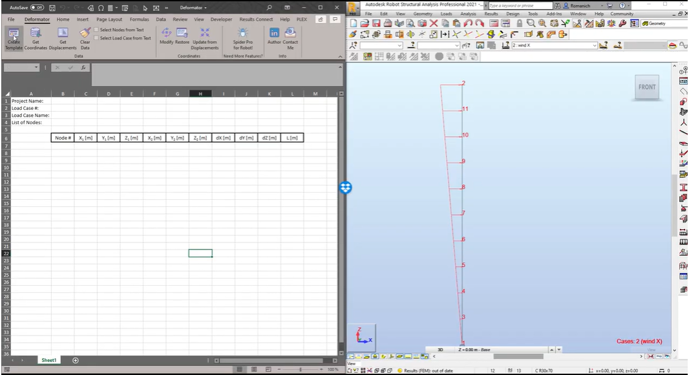The width and height of the screenshot is (689, 375).
Task: Collapse the Excel ribbon chevron
Action: [340, 56]
